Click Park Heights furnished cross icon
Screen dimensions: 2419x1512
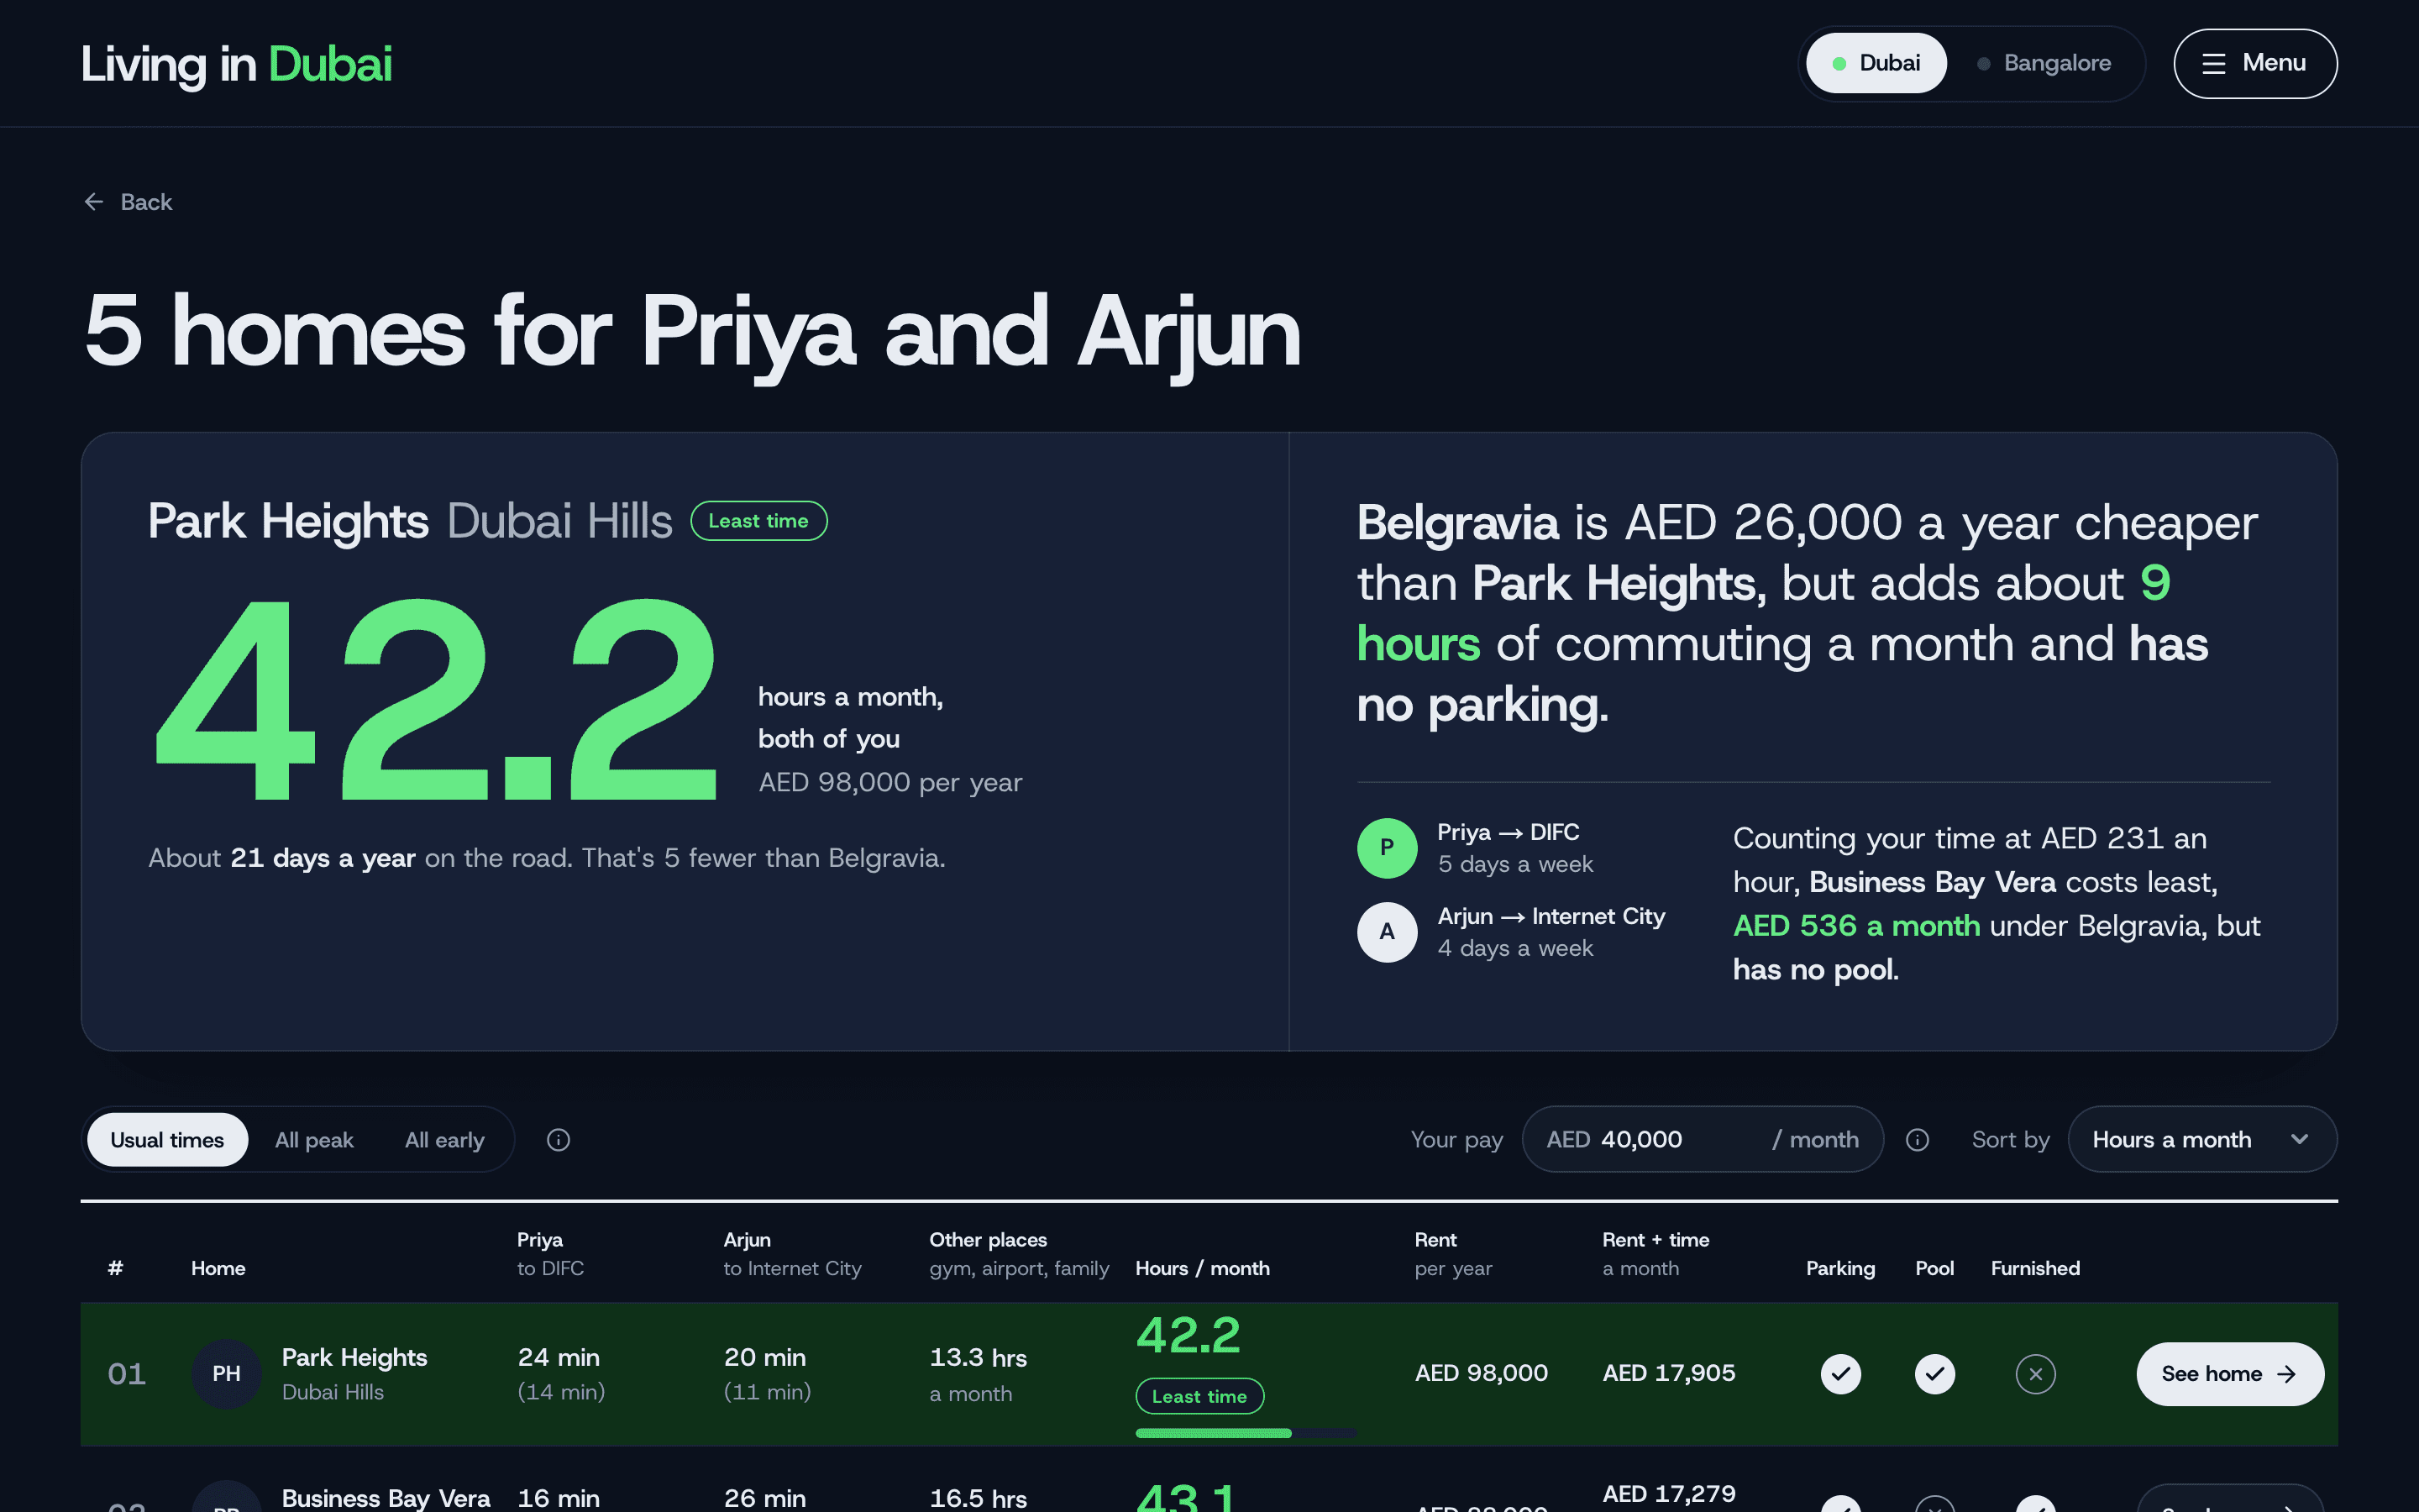(x=2035, y=1374)
